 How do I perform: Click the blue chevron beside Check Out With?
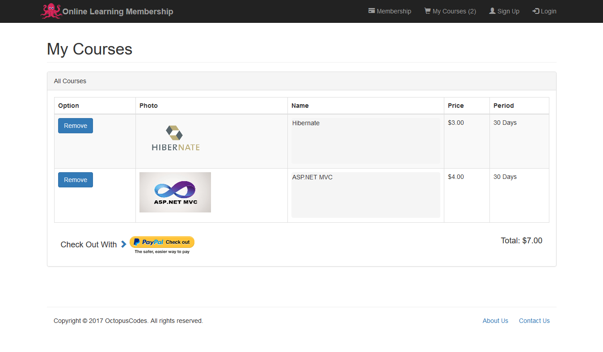tap(123, 244)
